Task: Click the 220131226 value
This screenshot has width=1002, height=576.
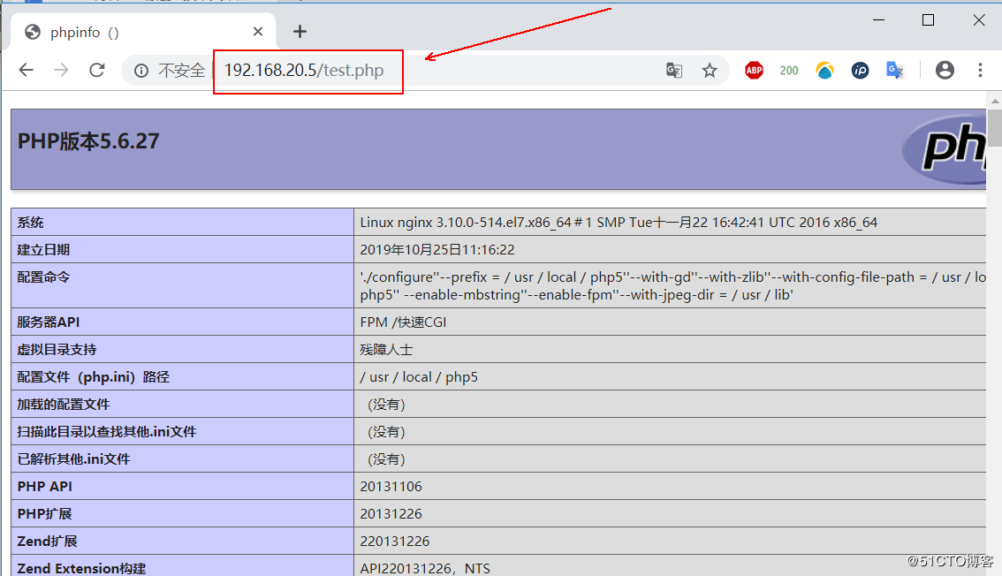Action: [395, 542]
